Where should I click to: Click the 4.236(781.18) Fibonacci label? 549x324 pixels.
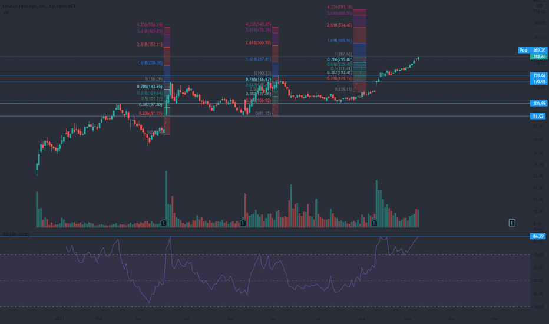(x=340, y=7)
